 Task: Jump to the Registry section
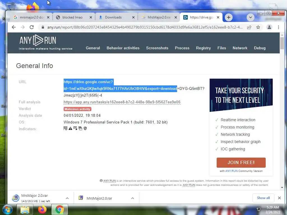(x=203, y=48)
